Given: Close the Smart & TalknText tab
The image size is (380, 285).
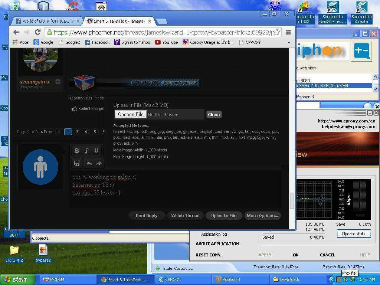Looking at the screenshot, I should 150,21.
